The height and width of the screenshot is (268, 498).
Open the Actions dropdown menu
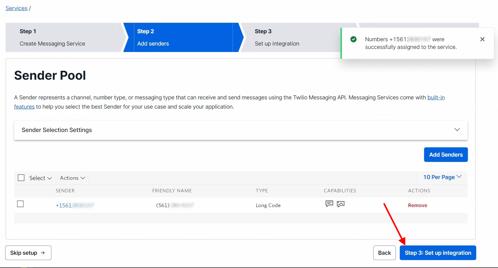click(x=72, y=178)
